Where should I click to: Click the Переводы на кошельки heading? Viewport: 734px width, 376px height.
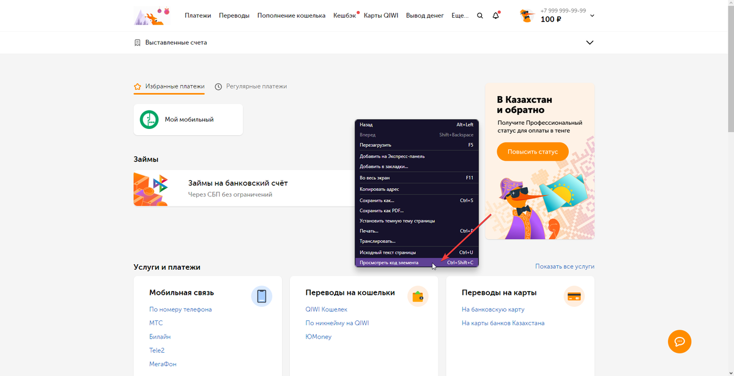(x=350, y=293)
